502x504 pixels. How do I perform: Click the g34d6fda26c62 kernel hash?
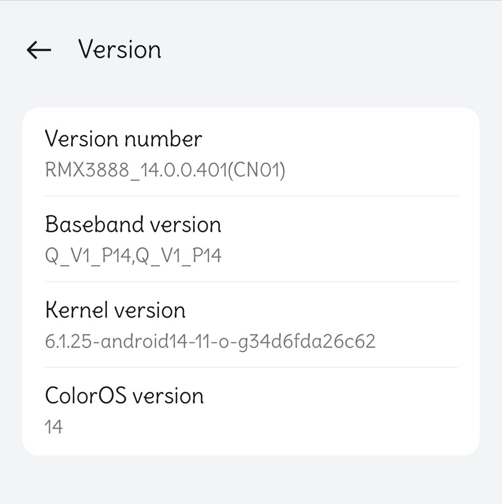pyautogui.click(x=318, y=342)
